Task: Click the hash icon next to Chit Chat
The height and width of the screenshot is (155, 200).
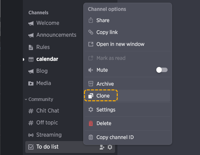Action: [x=31, y=111]
